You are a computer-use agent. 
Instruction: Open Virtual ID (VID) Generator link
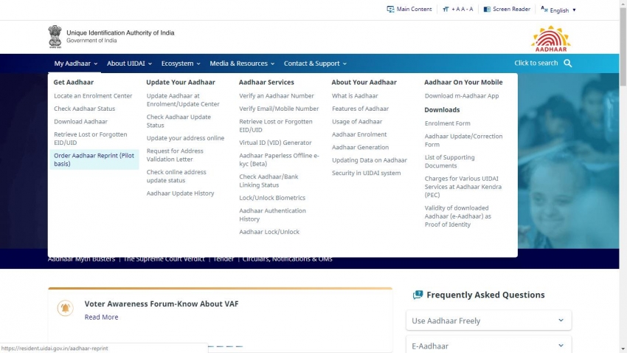tap(275, 143)
